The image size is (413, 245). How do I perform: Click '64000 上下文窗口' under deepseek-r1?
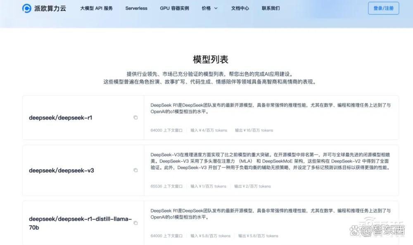coord(166,131)
